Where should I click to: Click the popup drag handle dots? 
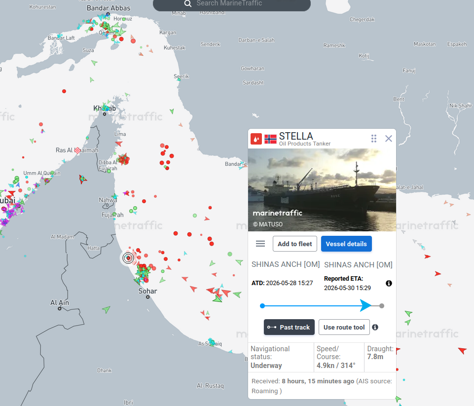click(x=374, y=139)
